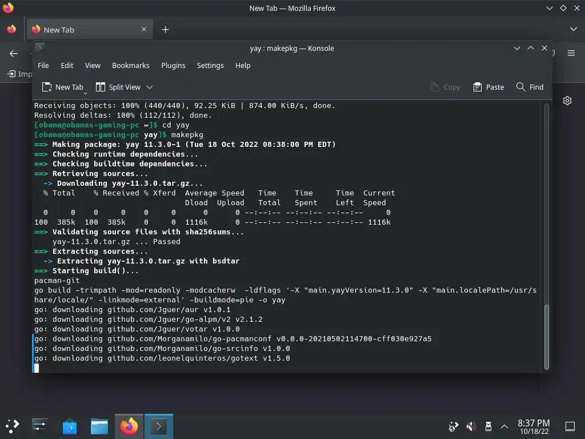Click the Konsole title bar minimize chevron

click(516, 48)
